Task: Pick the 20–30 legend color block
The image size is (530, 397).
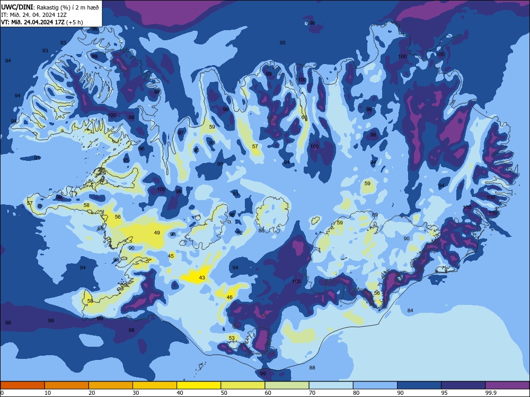Action: click(x=111, y=385)
